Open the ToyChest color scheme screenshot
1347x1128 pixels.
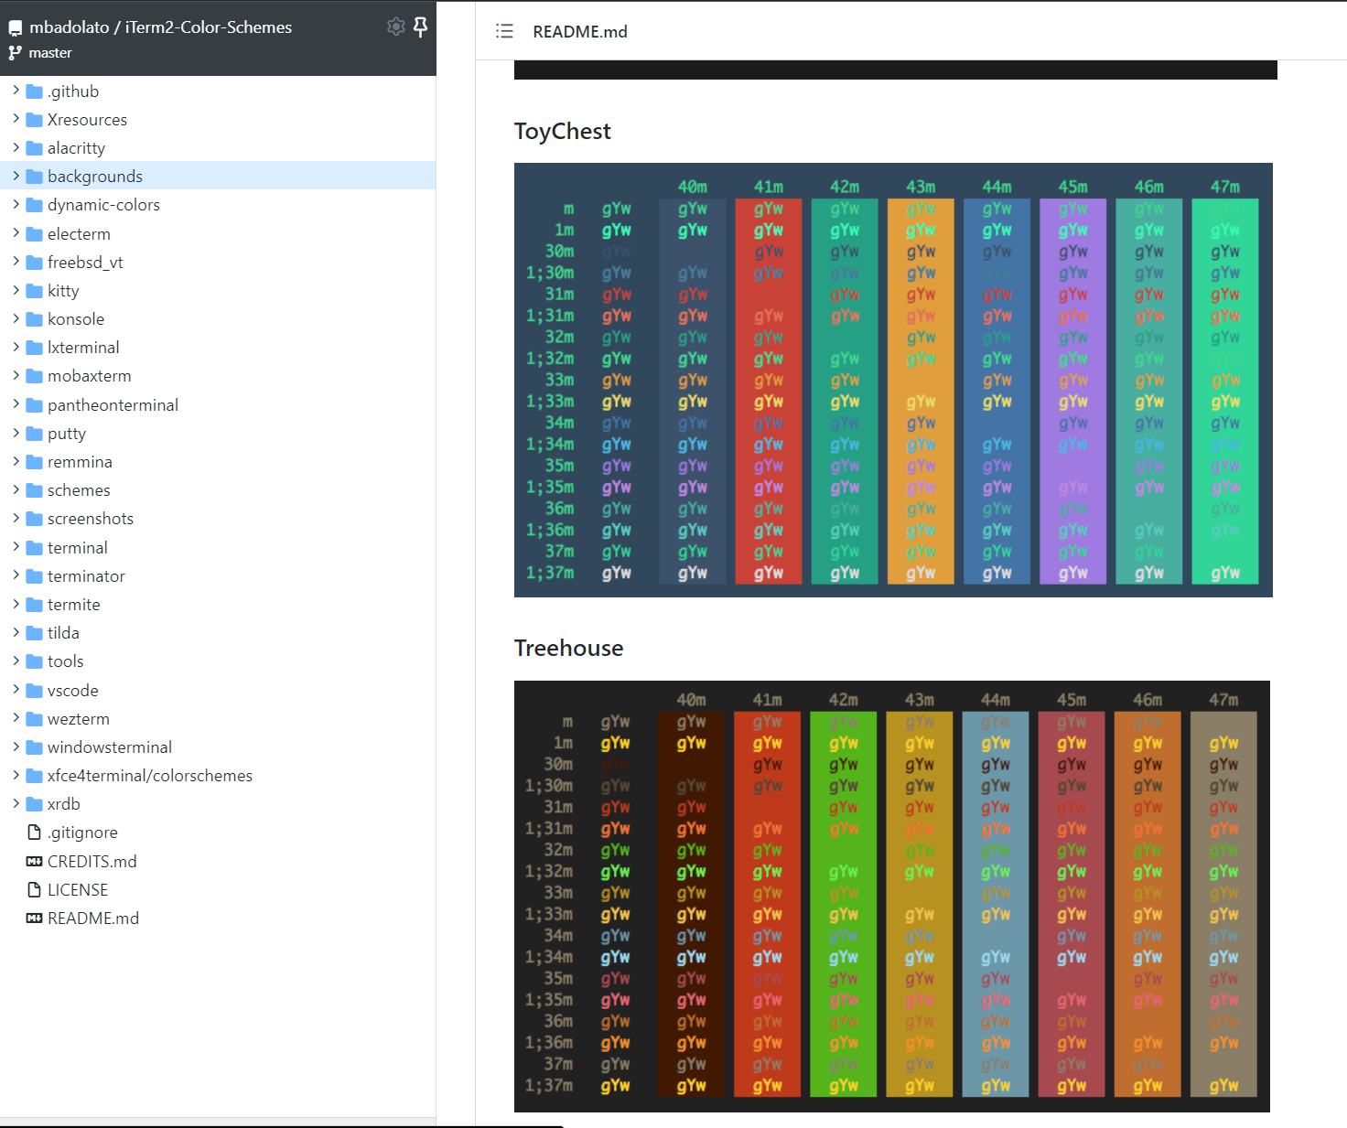pyautogui.click(x=893, y=380)
